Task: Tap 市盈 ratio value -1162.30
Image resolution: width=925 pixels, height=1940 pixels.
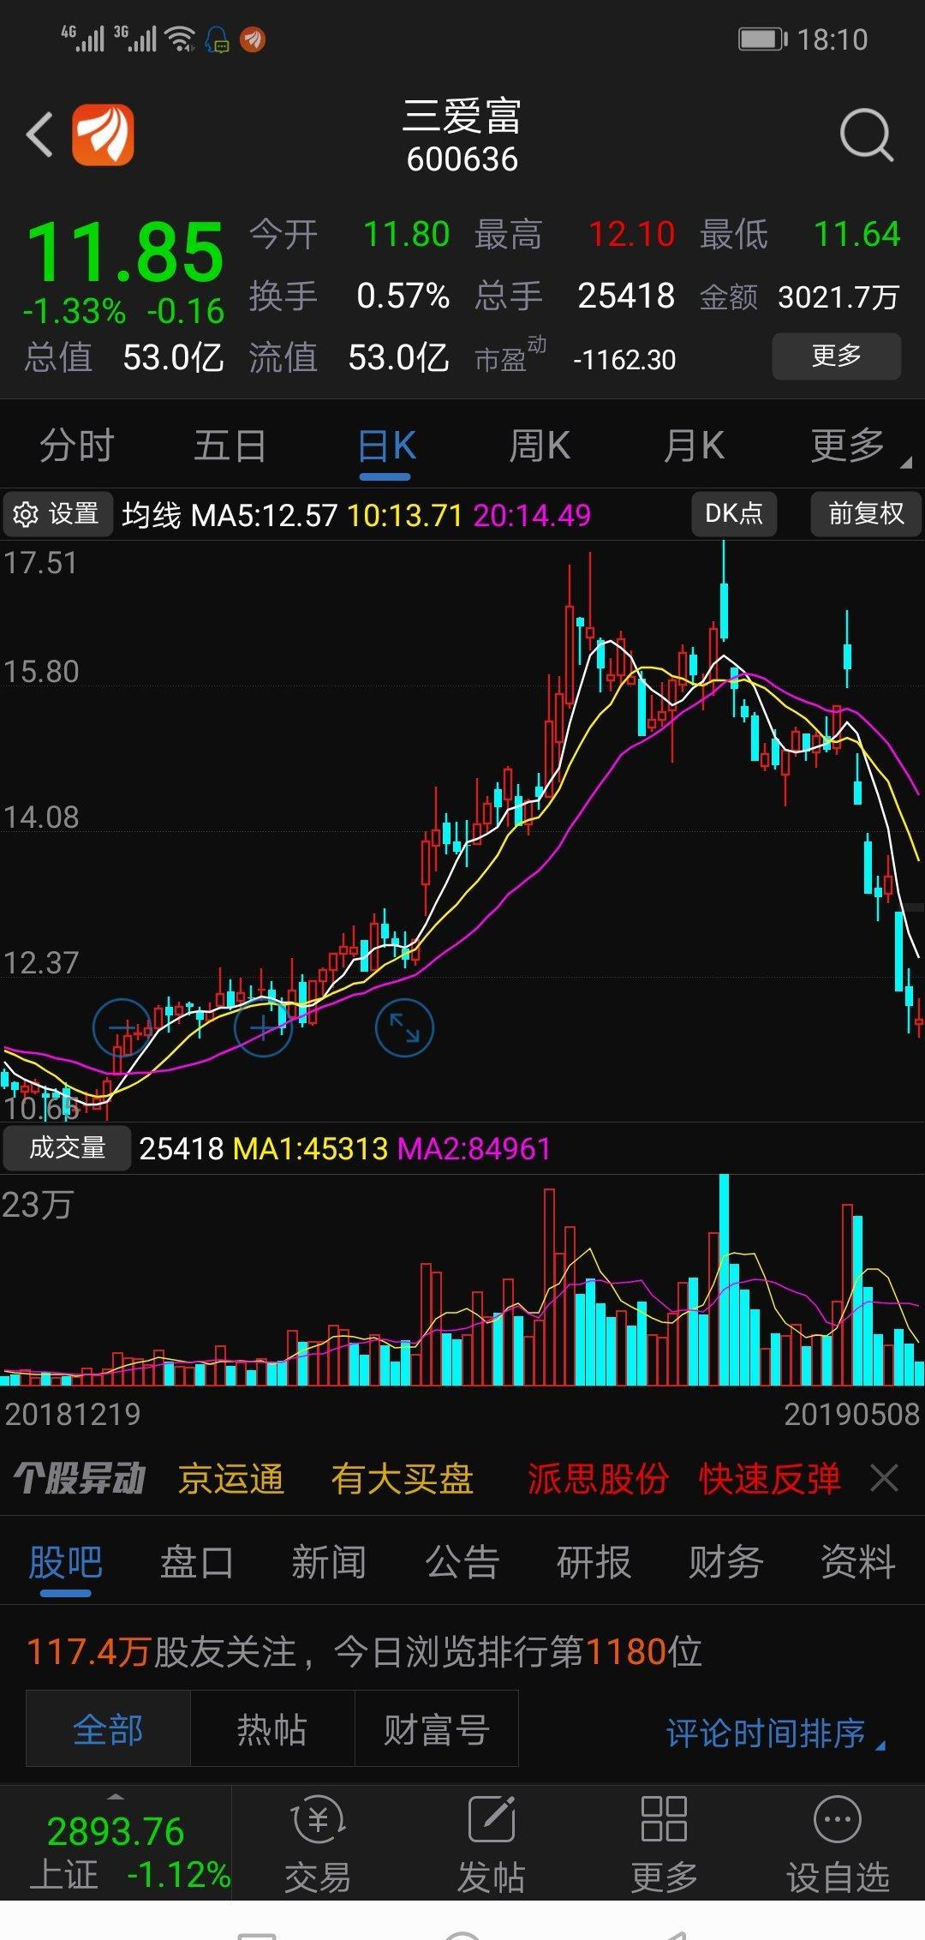Action: 624,360
